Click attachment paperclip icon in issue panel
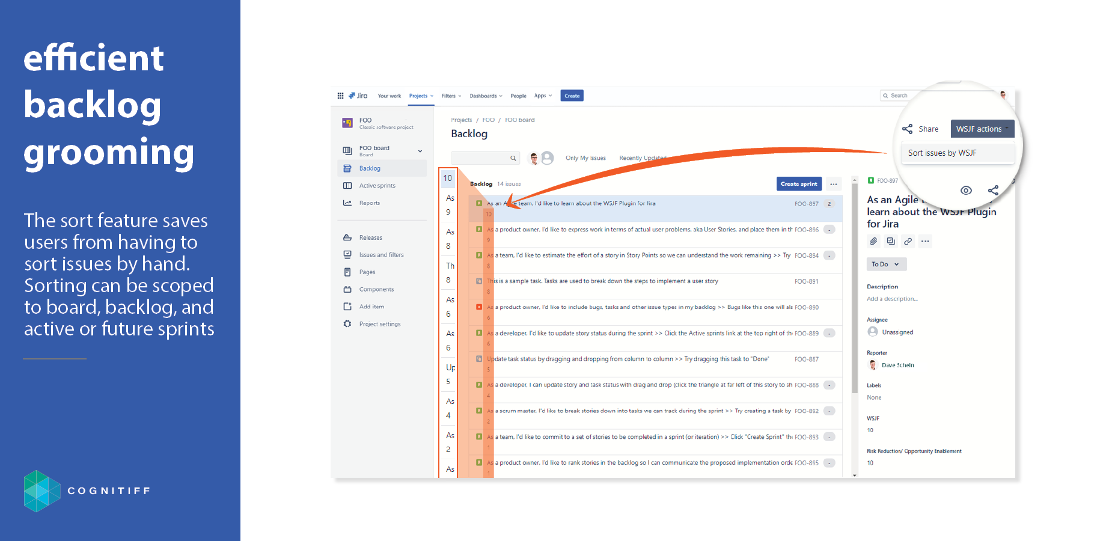1106x541 pixels. point(873,241)
